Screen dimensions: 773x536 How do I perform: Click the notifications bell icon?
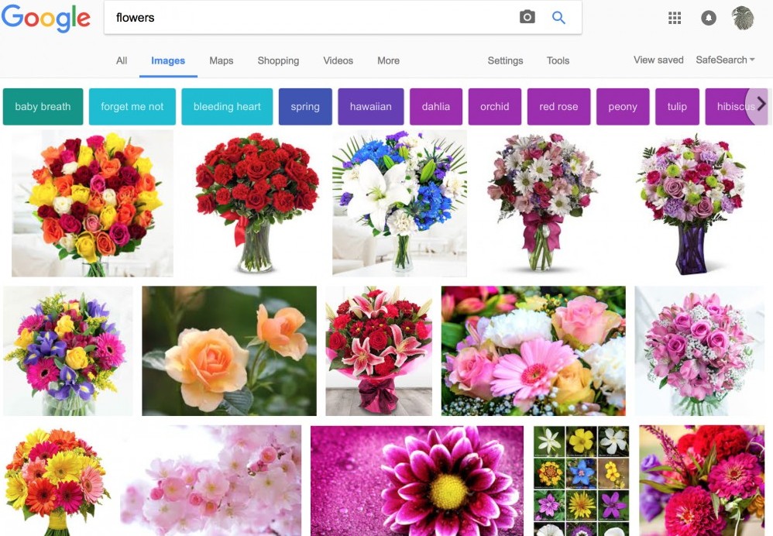point(708,17)
